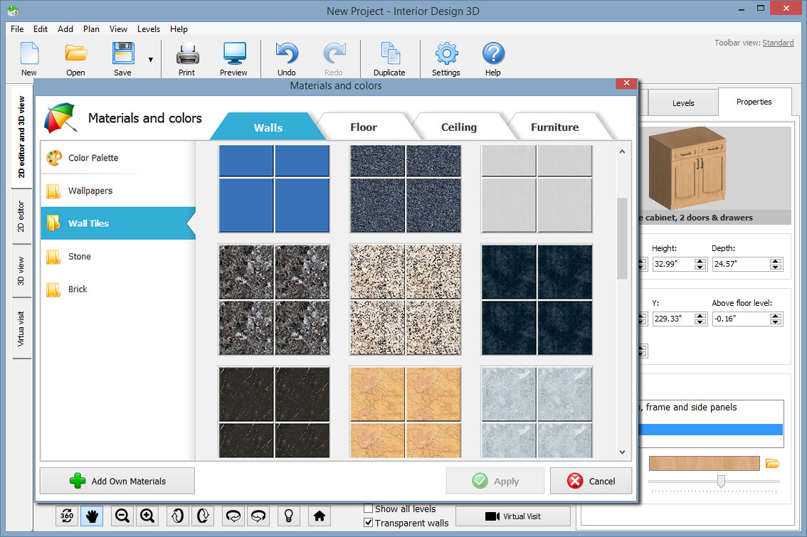Image resolution: width=807 pixels, height=537 pixels.
Task: Select the Stone materials category
Action: pos(79,256)
